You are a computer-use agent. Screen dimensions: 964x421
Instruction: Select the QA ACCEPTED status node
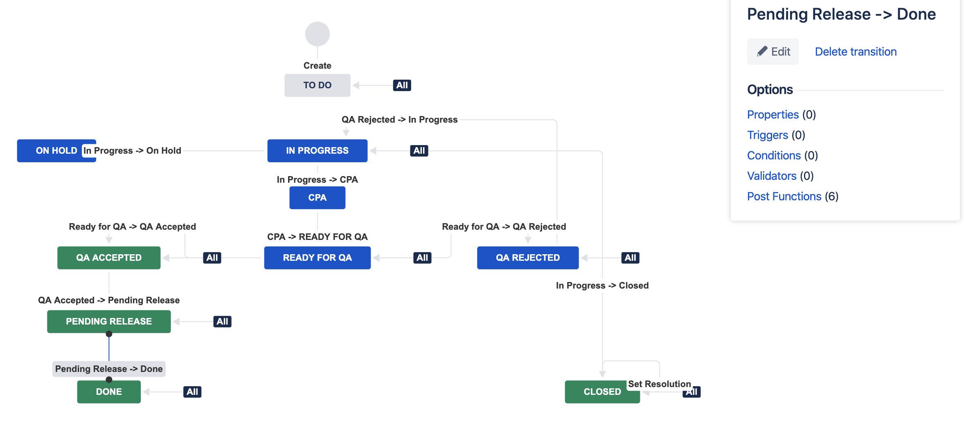pos(109,258)
